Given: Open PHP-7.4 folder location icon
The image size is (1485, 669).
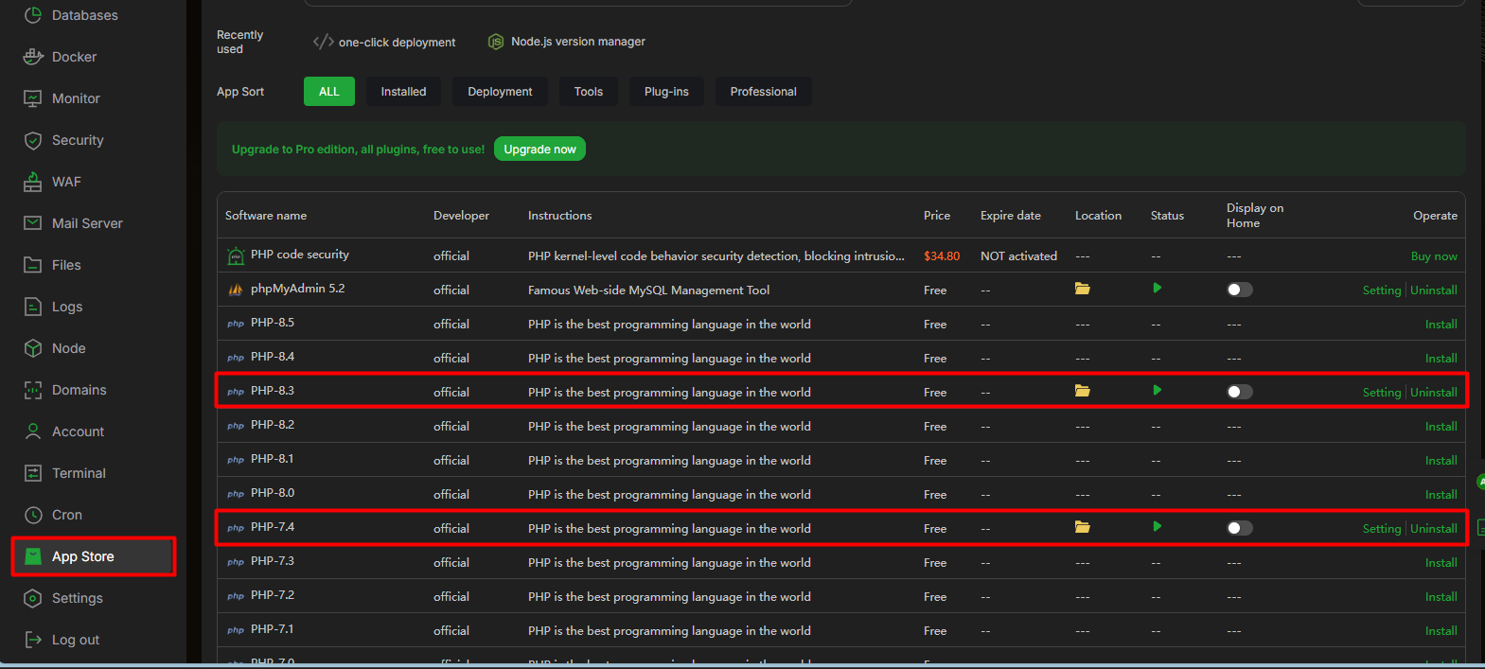Looking at the screenshot, I should (1082, 527).
